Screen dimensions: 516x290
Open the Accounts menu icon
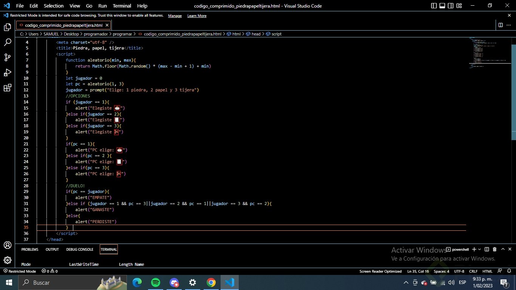7,245
